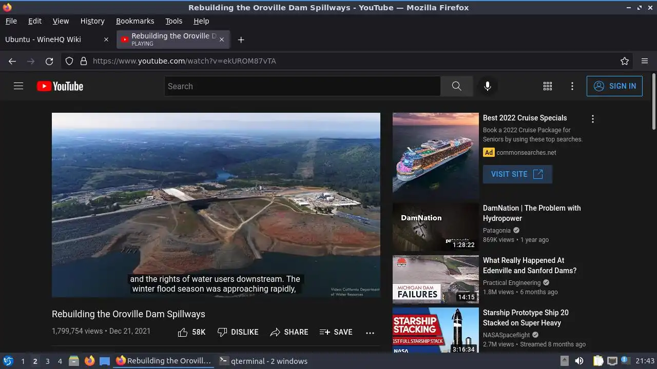Click the YouTube search input field
The width and height of the screenshot is (657, 369).
click(302, 86)
